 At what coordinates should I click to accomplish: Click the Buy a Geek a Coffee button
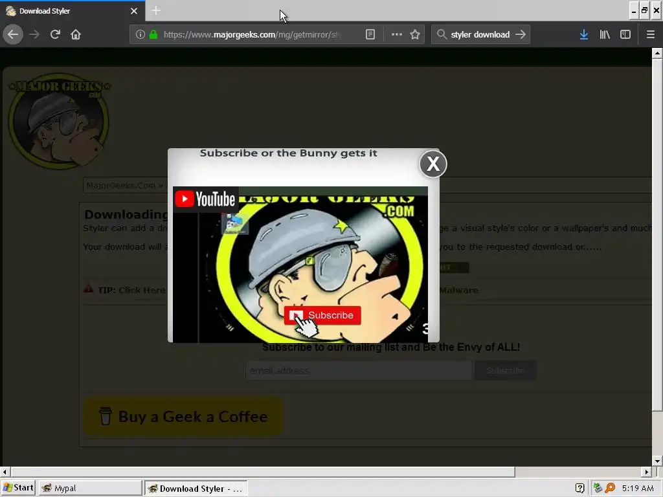[x=183, y=416]
